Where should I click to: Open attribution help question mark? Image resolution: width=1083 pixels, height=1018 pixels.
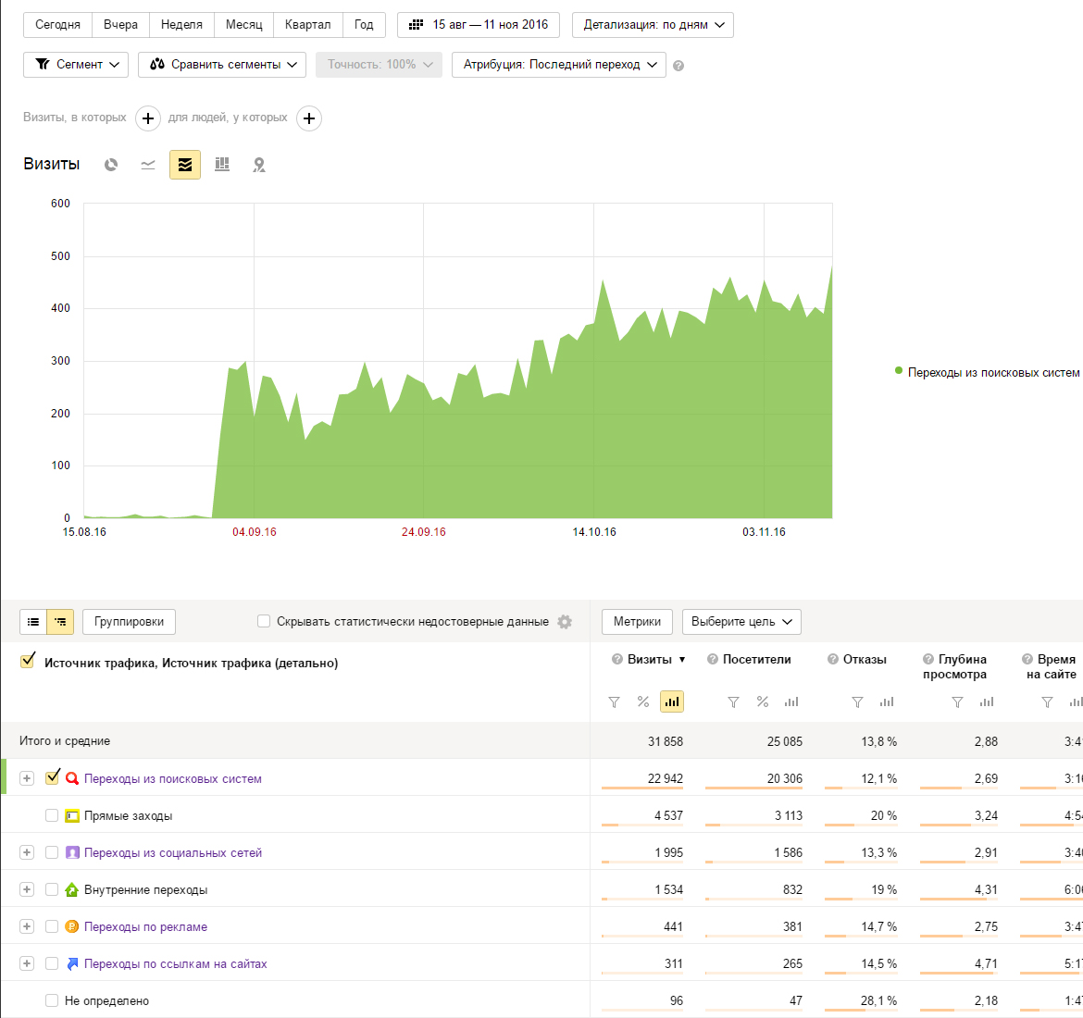[678, 66]
